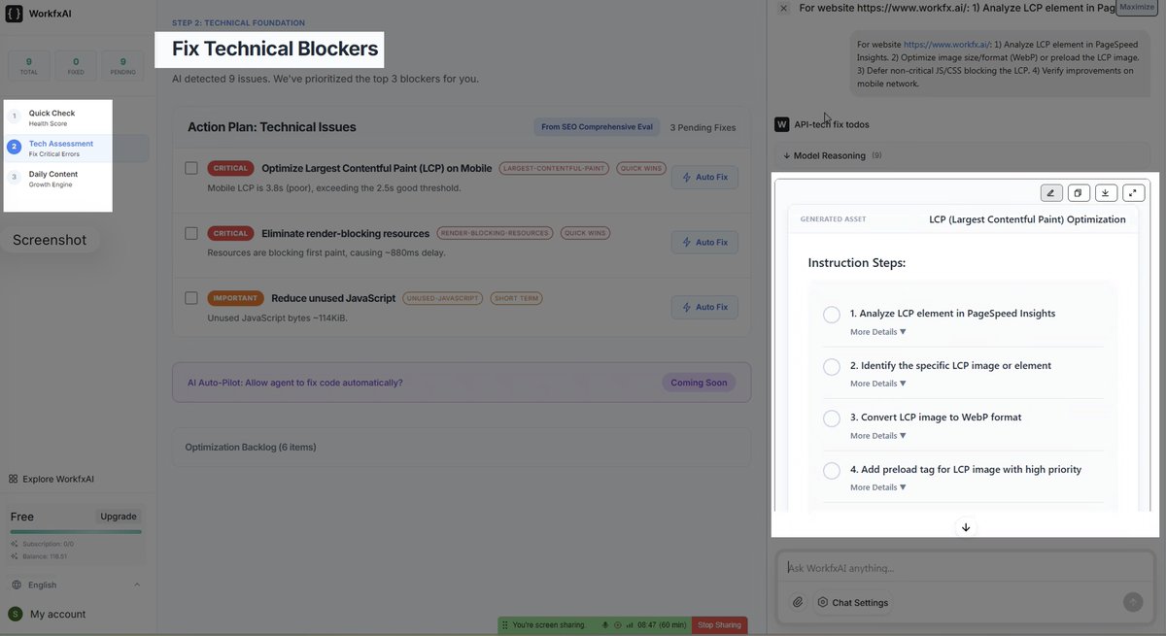Check Eliminate render-blocking resources checkbox
The width and height of the screenshot is (1166, 636).
191,233
